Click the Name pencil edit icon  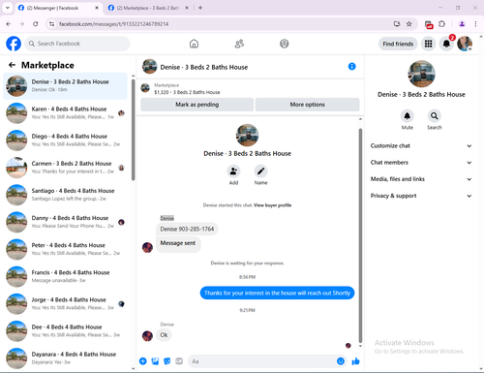point(260,171)
